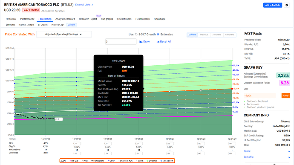294x165 pixels.
Task: Select the Historic Cagr sub-tab
Action: click(58, 25)
